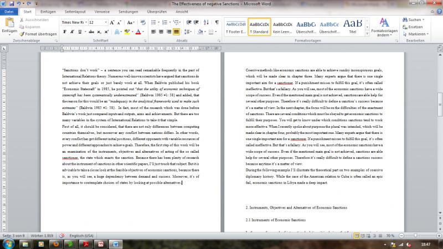
Task: Switch to the Einfügen ribbon tab
Action: (48, 11)
